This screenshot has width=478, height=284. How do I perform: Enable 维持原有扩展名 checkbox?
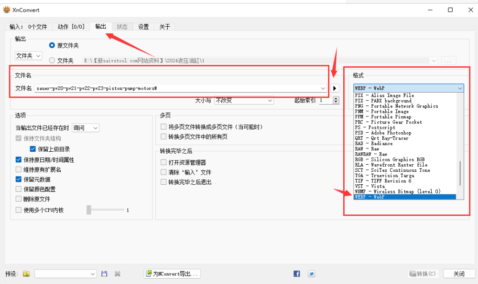(x=19, y=169)
